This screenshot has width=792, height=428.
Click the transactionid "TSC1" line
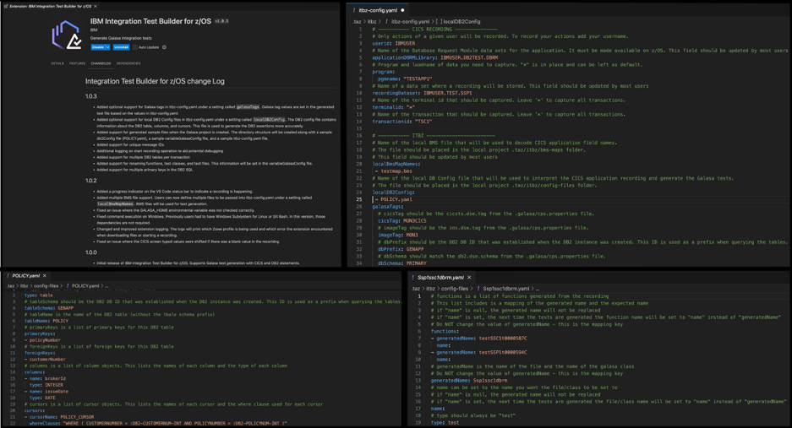tap(402, 121)
